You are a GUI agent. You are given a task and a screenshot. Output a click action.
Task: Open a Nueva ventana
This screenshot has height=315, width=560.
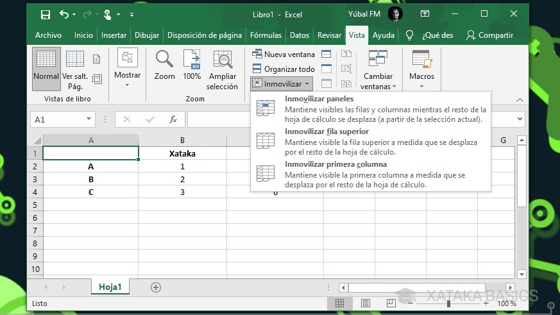pyautogui.click(x=284, y=55)
